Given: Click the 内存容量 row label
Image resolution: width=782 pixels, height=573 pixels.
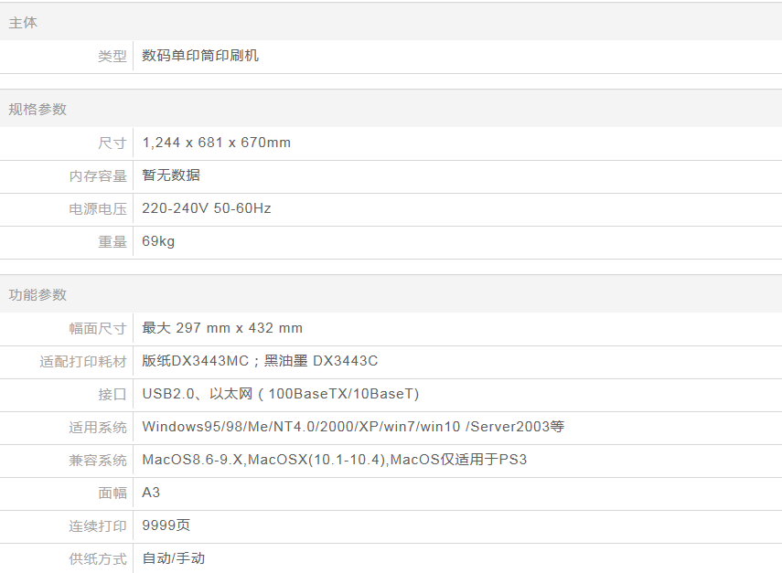Looking at the screenshot, I should click(x=98, y=175).
